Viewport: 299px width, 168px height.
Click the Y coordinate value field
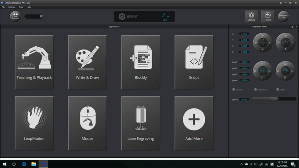[x=244, y=40]
